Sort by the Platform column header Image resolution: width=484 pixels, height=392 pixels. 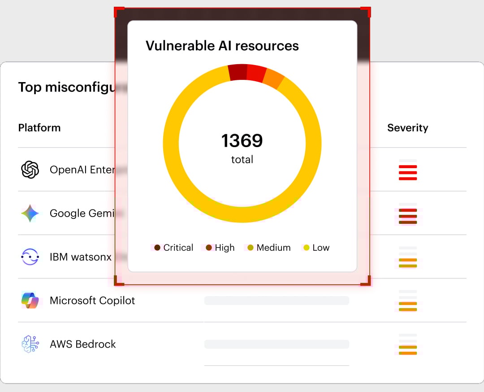coord(39,128)
